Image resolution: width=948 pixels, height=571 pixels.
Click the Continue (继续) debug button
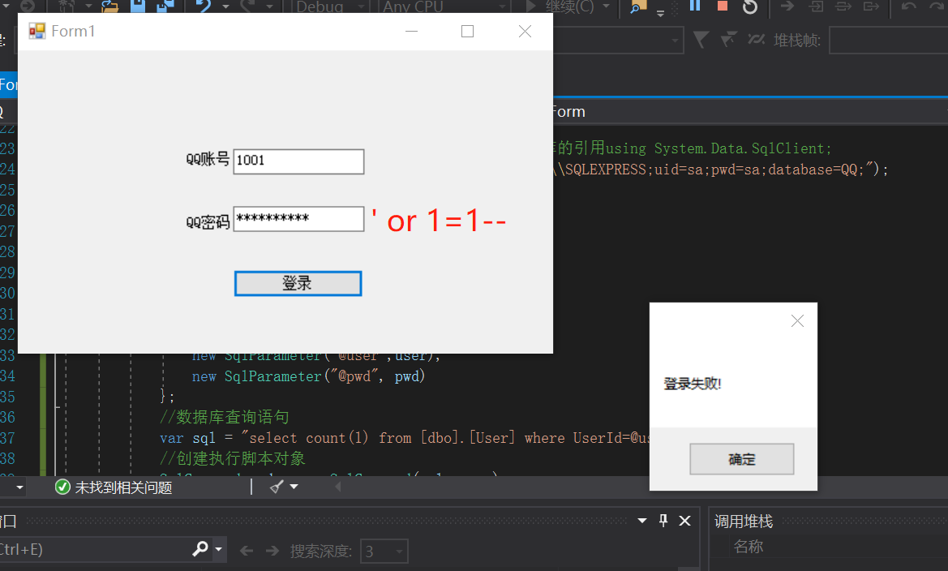[560, 6]
